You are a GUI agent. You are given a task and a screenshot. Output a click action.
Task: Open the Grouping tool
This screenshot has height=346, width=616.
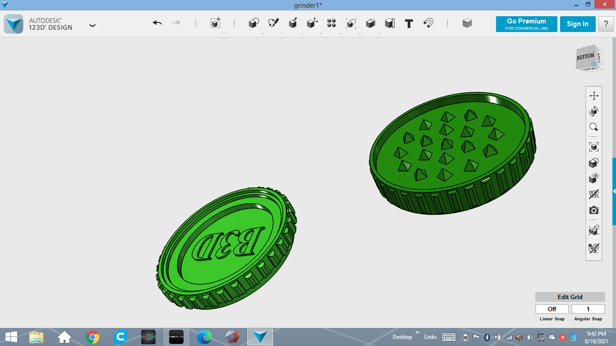(351, 23)
